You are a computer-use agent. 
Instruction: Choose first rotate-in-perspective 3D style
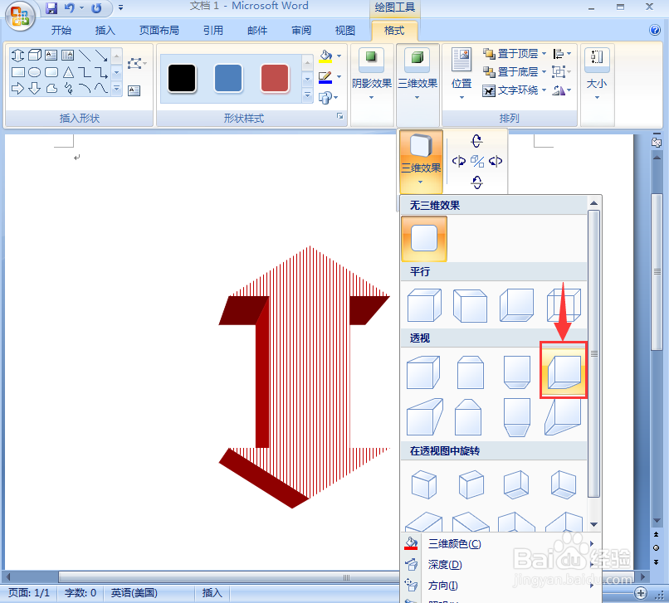(423, 484)
